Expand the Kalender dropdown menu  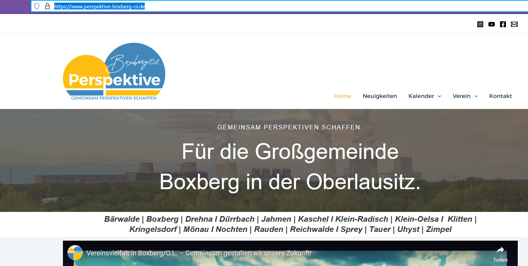coord(425,96)
